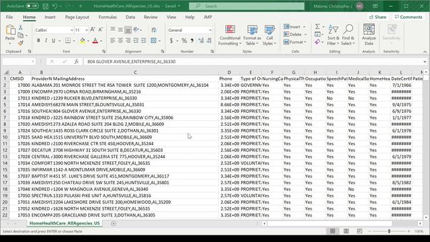Open the Borders button
The height and width of the screenshot is (242, 430).
(68, 40)
